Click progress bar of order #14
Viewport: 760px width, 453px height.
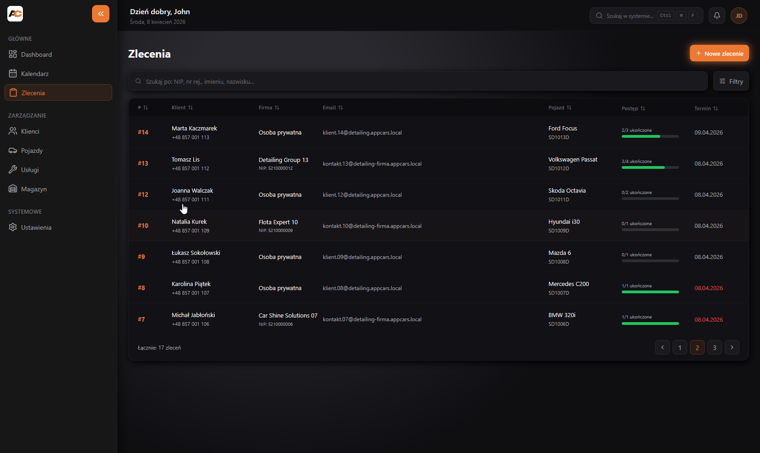tap(650, 136)
